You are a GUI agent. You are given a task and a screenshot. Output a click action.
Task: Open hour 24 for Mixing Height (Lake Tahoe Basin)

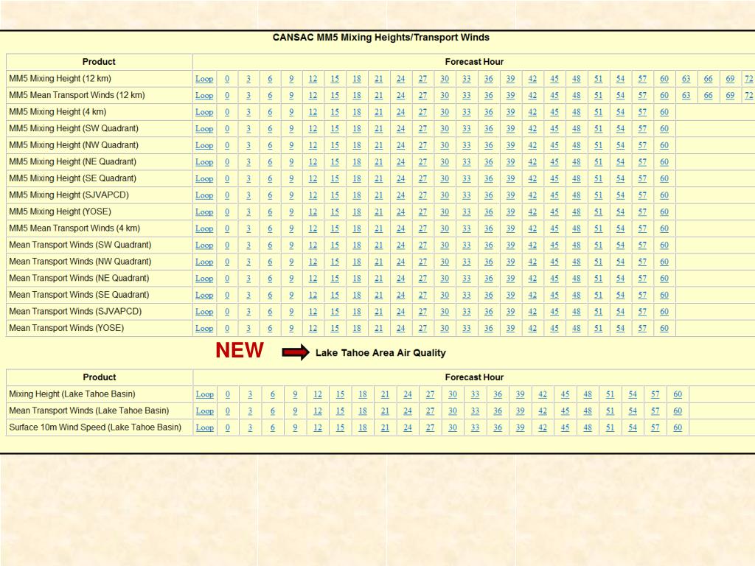click(407, 395)
